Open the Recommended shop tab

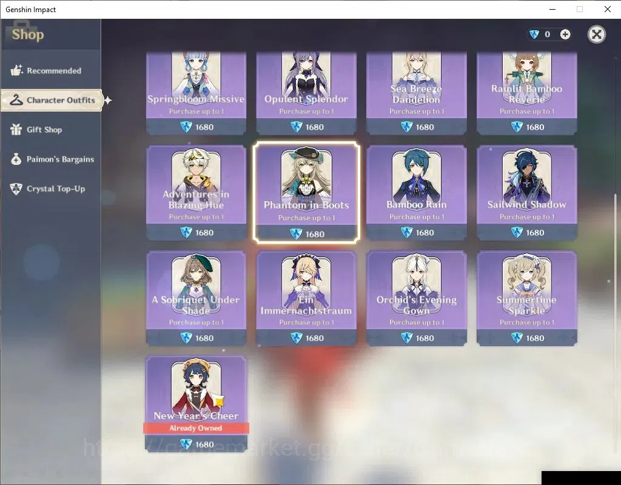pos(51,71)
